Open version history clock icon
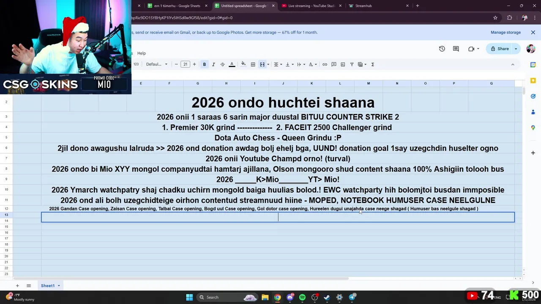Image resolution: width=541 pixels, height=304 pixels. (x=442, y=49)
